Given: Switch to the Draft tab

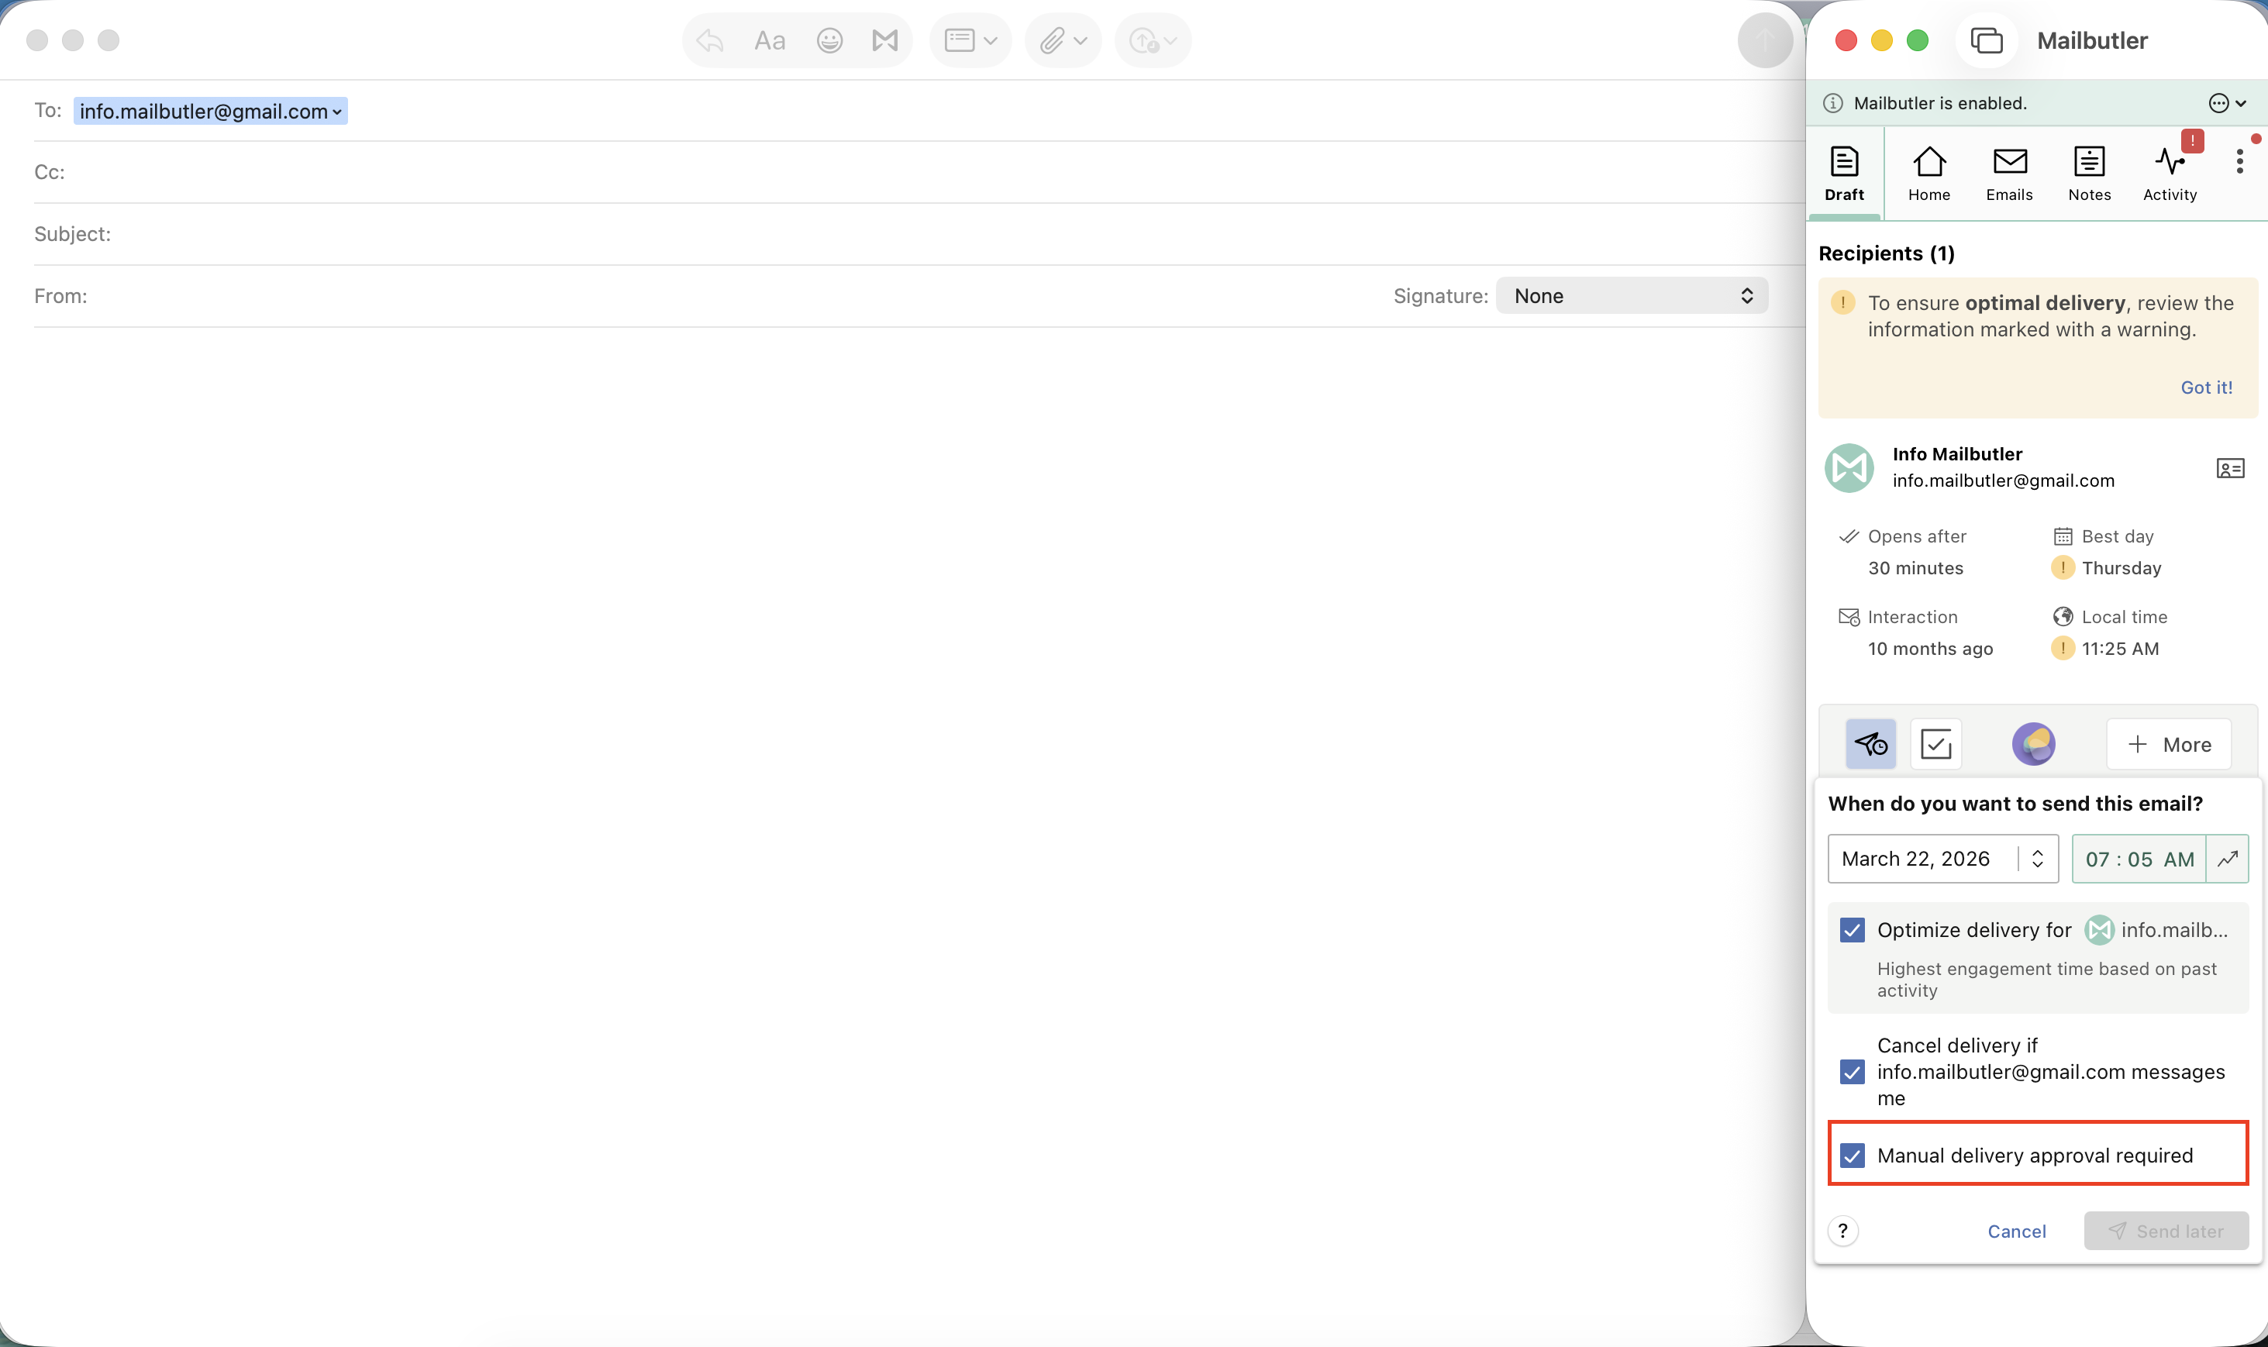Looking at the screenshot, I should click(x=1844, y=173).
